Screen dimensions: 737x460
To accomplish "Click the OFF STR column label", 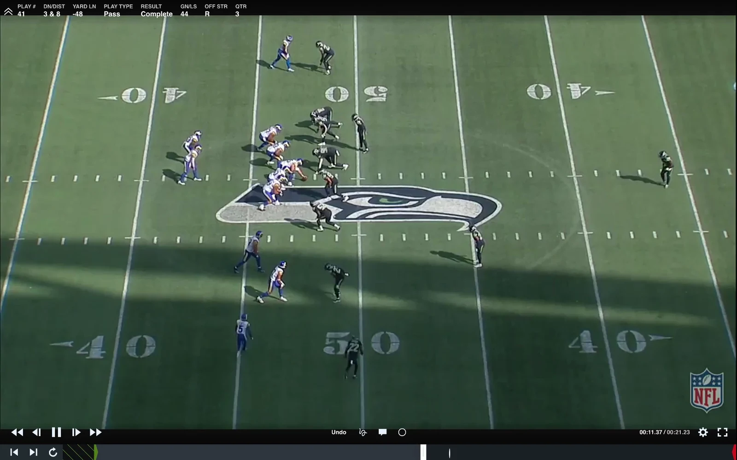I will click(x=216, y=6).
